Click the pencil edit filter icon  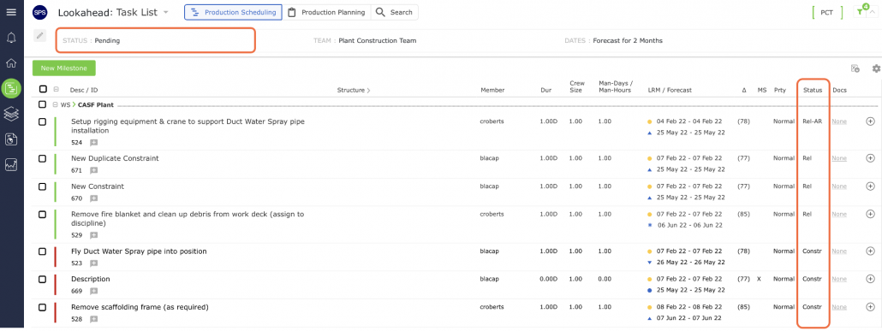point(39,35)
